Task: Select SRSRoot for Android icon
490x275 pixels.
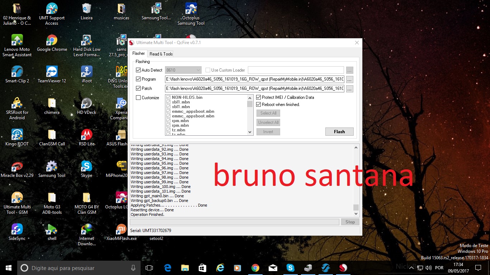Action: pos(17,109)
